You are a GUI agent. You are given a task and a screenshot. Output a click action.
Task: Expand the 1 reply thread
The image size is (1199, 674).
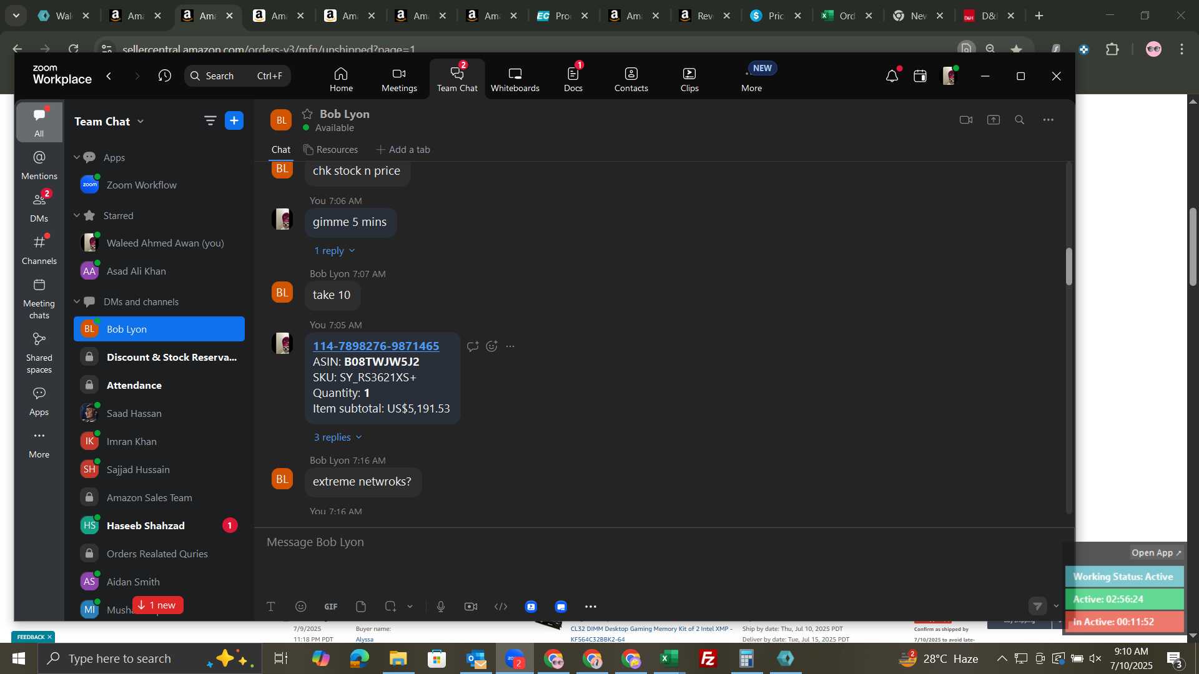pos(334,250)
